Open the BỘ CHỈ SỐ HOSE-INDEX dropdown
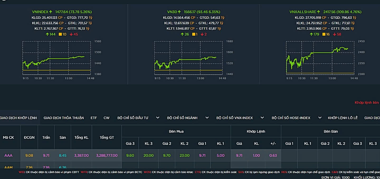The image size is (380, 179). pos(320,118)
